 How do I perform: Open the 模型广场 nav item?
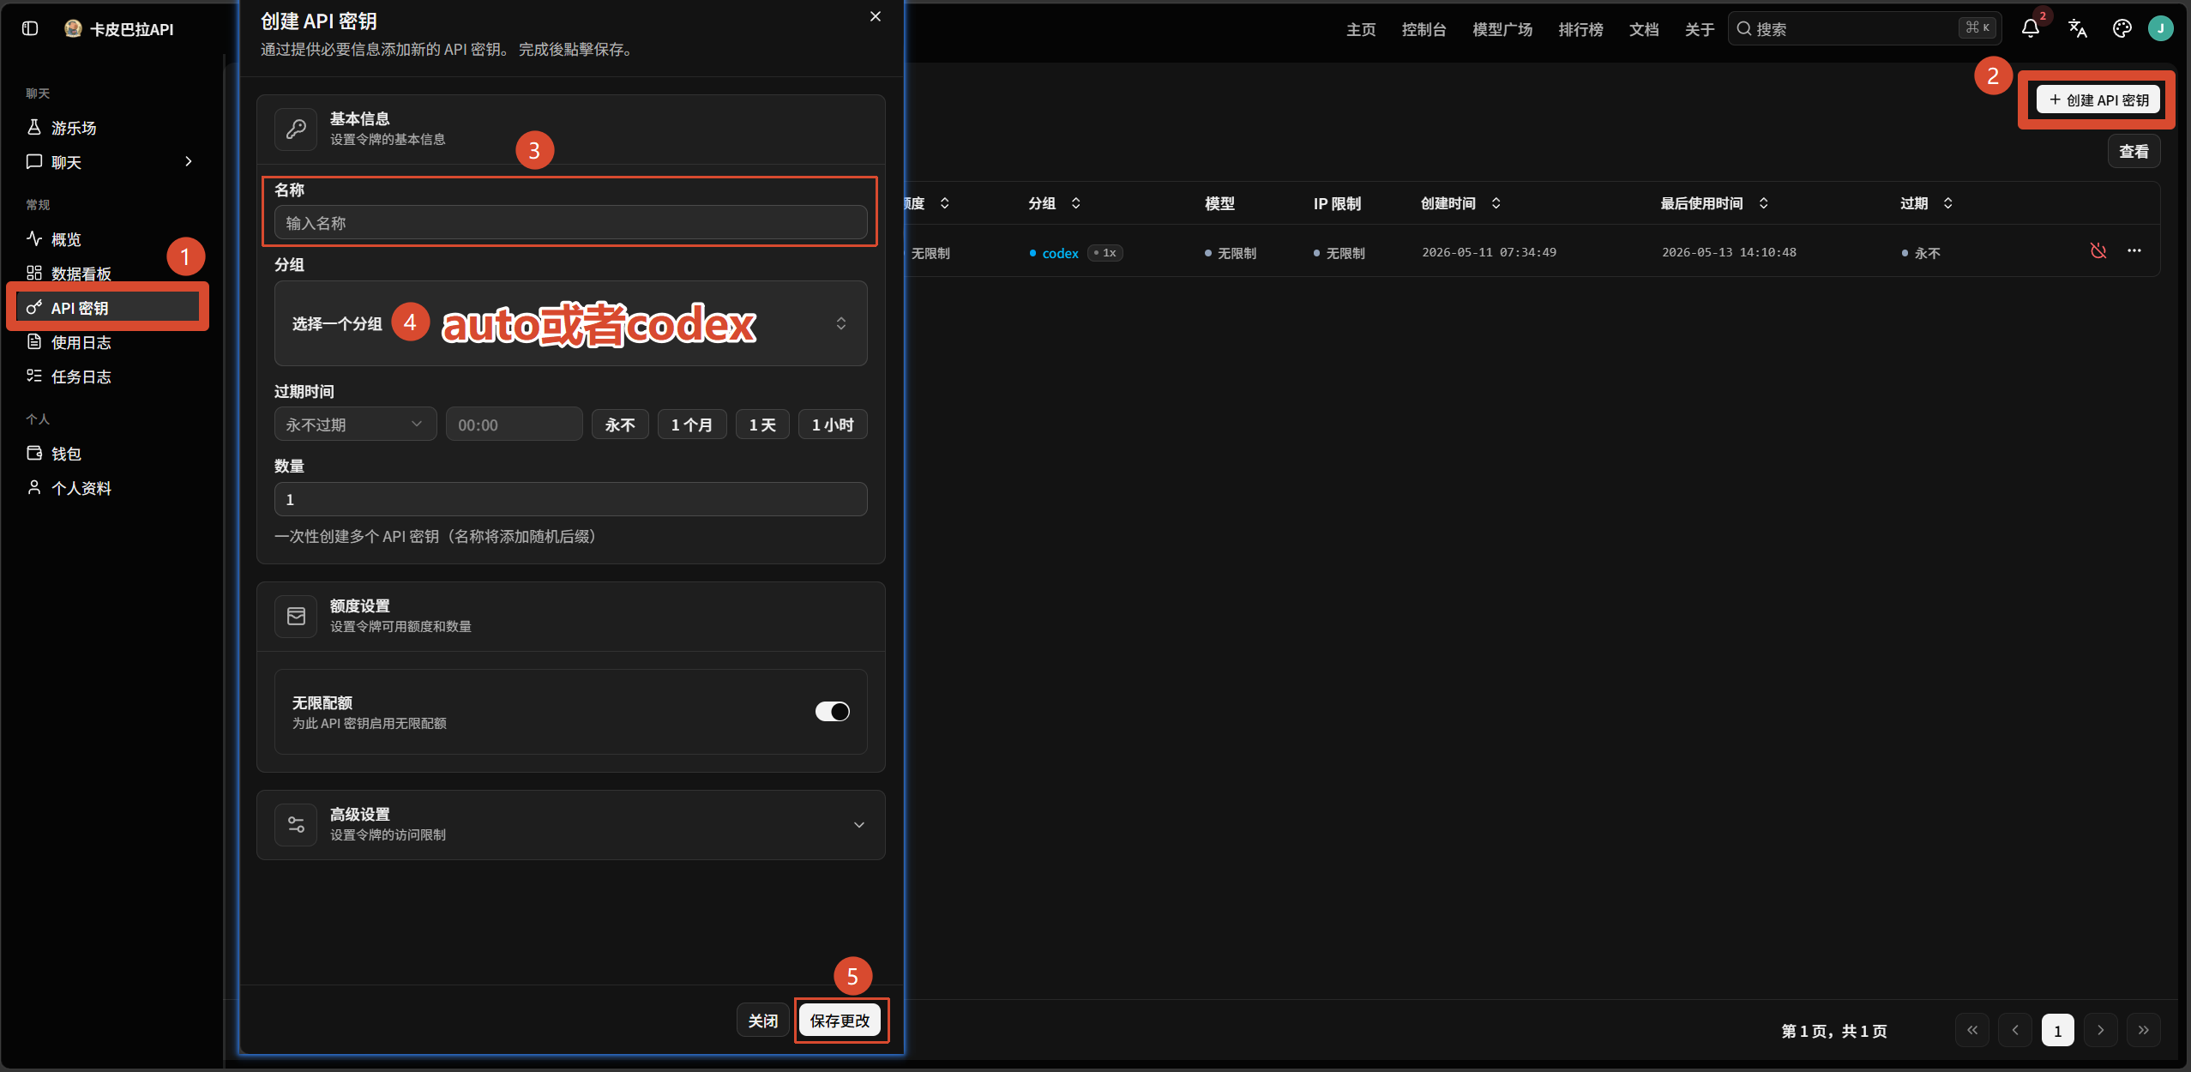pos(1502,29)
